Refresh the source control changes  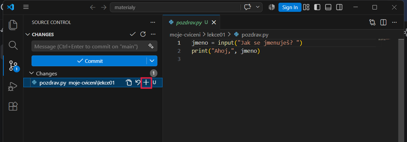tap(143, 34)
